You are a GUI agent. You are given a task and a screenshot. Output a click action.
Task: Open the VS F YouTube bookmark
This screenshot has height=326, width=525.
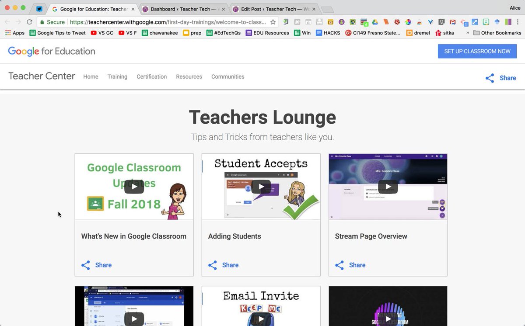point(127,33)
